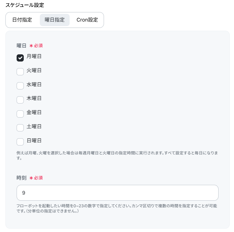
Task: Click the 水曜日 label text
Action: tap(34, 85)
